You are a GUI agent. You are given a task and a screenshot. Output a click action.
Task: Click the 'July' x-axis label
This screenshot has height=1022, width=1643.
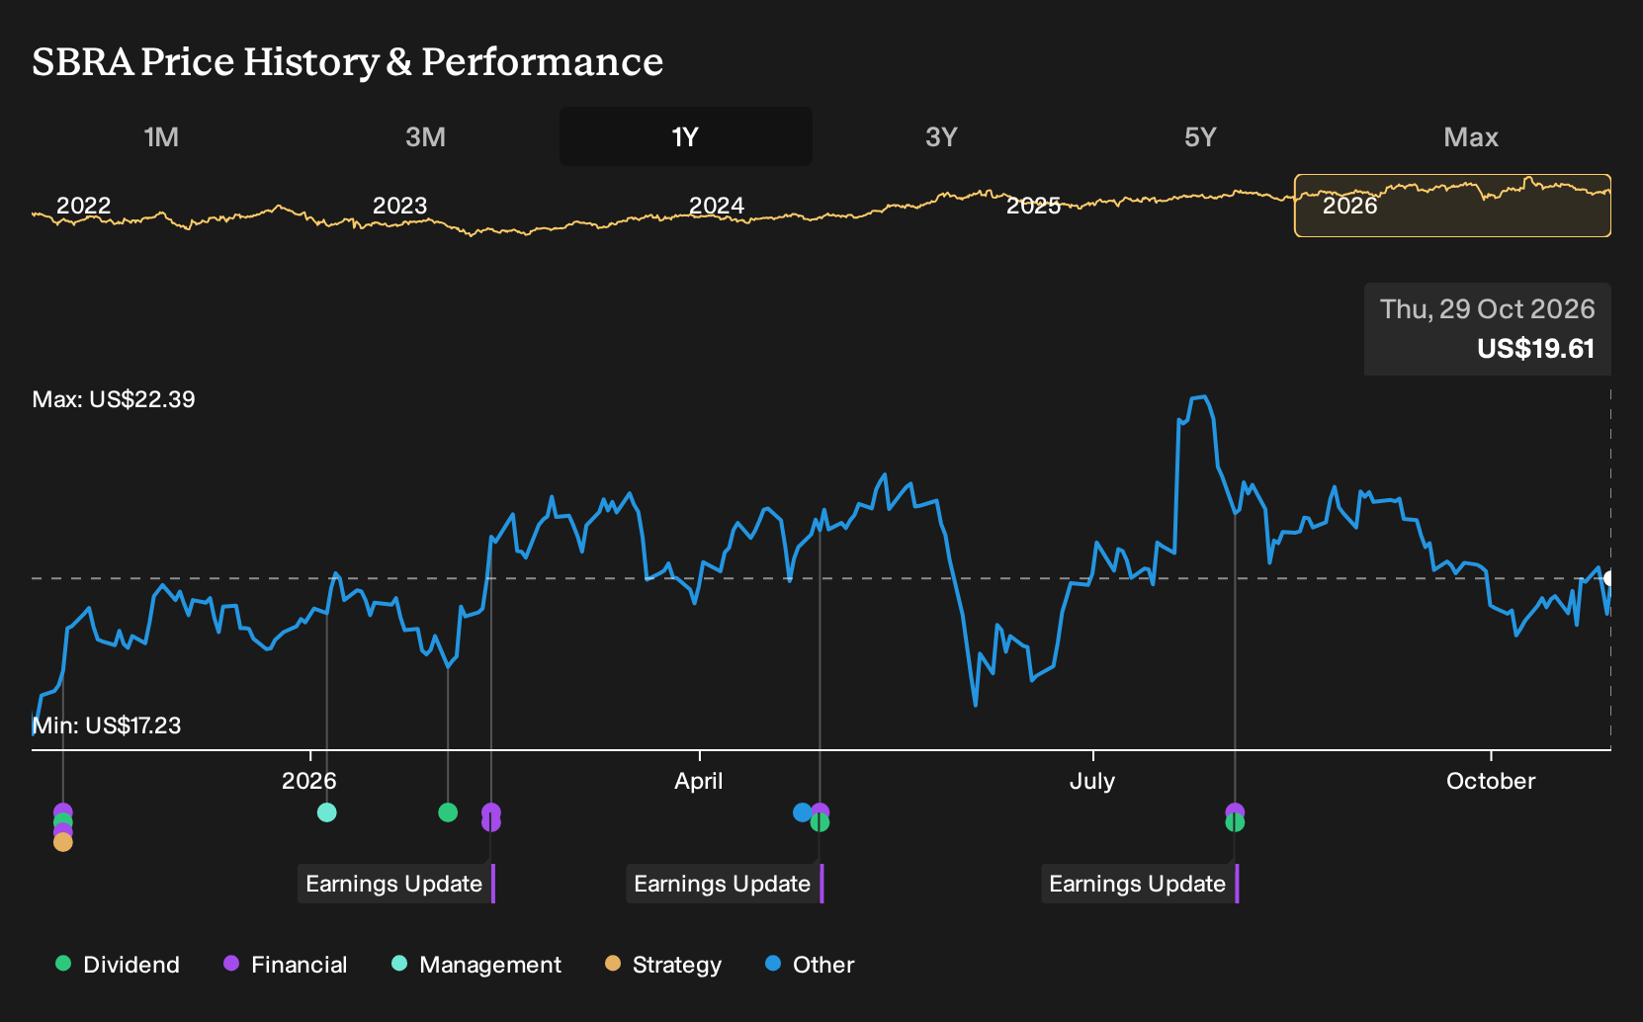pos(1092,781)
